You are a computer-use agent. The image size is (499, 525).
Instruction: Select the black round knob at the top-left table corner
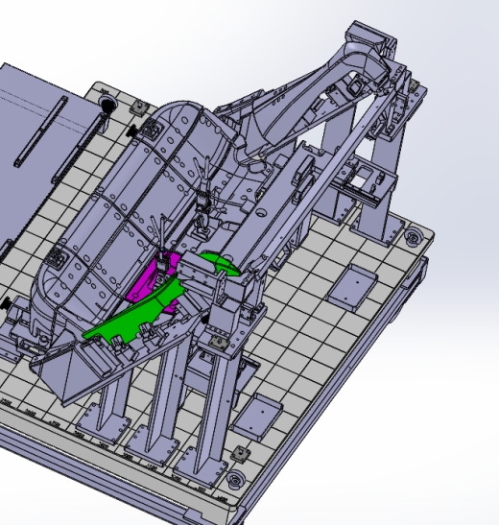[x=107, y=103]
